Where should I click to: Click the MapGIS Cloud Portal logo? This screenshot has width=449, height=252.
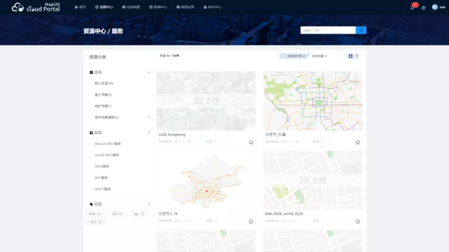[x=36, y=7]
